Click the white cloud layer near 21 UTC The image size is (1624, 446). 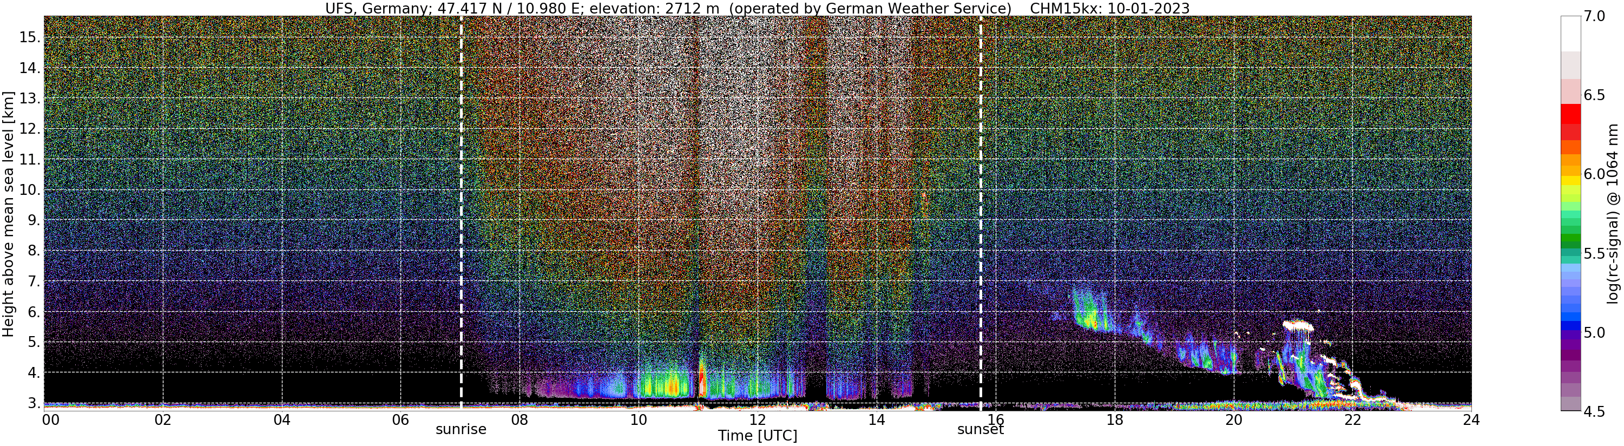(1299, 326)
